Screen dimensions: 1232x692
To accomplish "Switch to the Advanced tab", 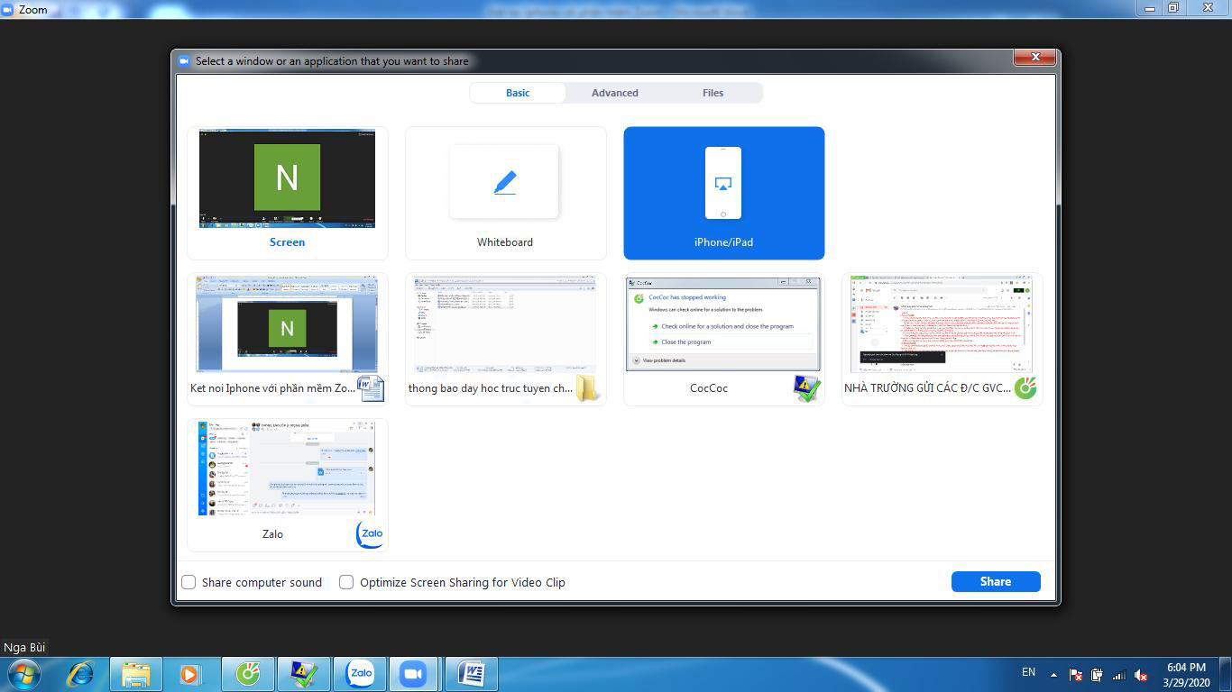I will tap(614, 93).
